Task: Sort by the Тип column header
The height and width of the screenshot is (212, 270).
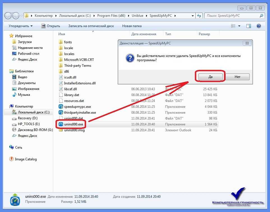Action: click(168, 34)
